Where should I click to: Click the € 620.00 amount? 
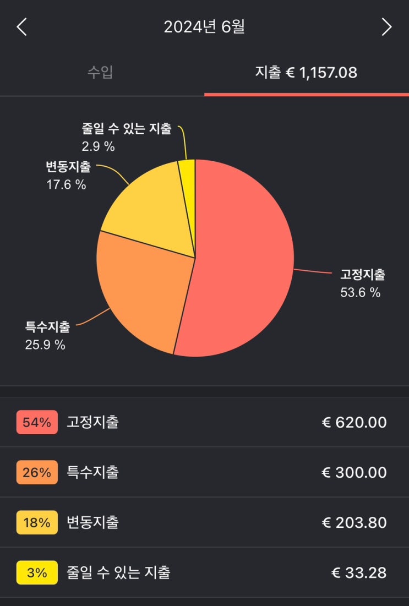(x=354, y=423)
